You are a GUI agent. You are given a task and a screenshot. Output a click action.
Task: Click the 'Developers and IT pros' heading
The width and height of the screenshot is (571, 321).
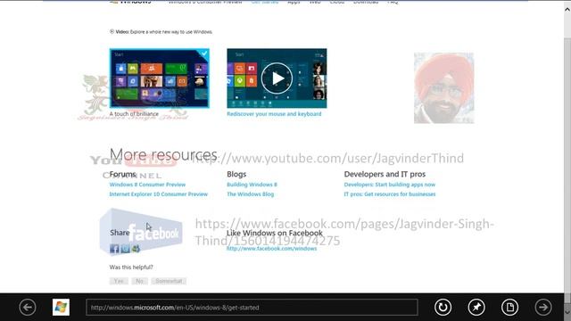click(385, 174)
